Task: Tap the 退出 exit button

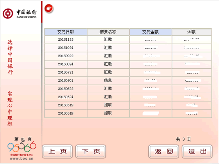Action: (x=197, y=152)
